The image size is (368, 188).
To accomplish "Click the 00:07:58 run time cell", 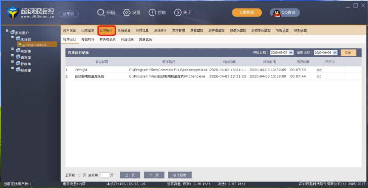I will pos(303,70).
